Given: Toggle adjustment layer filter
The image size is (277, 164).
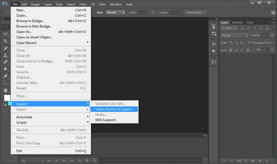Looking at the screenshot, I should pos(249,28).
